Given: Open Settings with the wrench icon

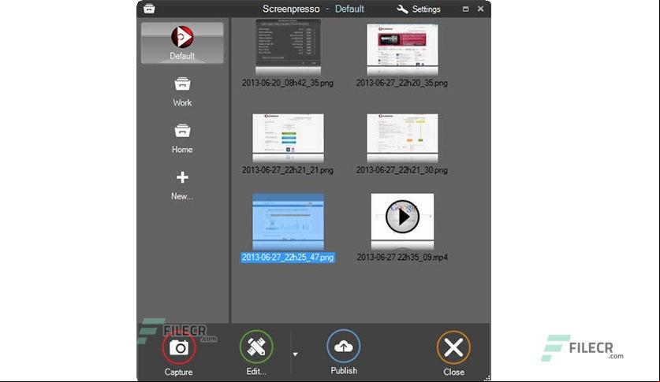Looking at the screenshot, I should 402,9.
